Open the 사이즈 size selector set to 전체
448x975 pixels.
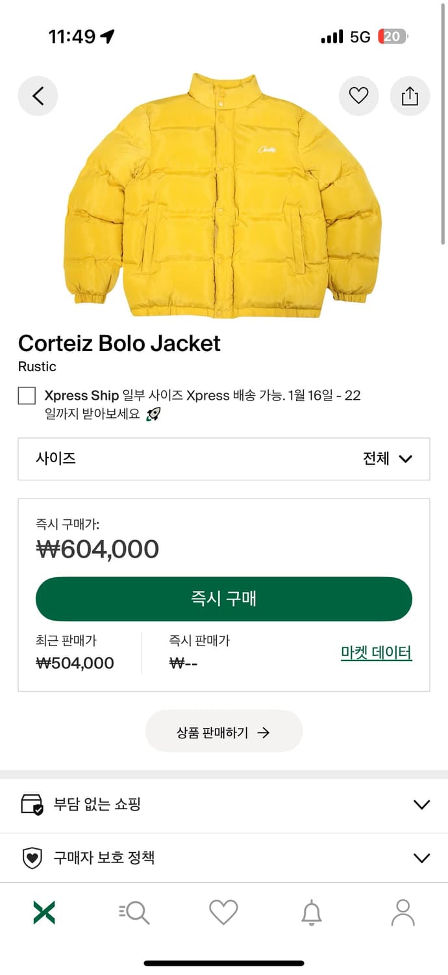[x=224, y=459]
